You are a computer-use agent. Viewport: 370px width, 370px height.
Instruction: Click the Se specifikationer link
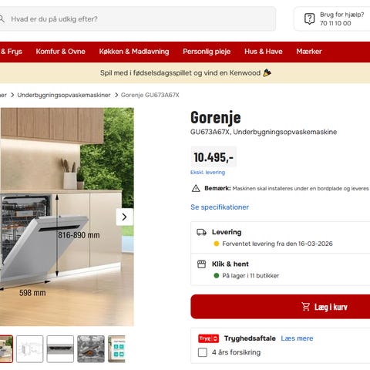tap(220, 207)
